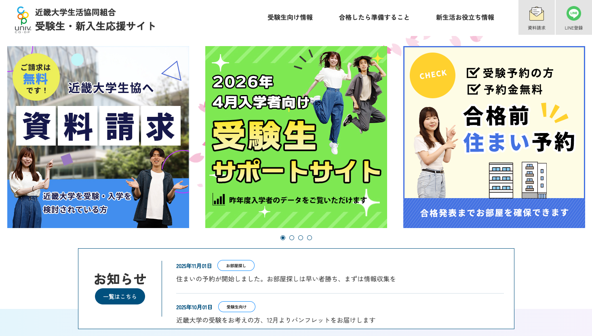Image resolution: width=592 pixels, height=336 pixels.
Task: Click the 受験生向け category tag
Action: 237,307
